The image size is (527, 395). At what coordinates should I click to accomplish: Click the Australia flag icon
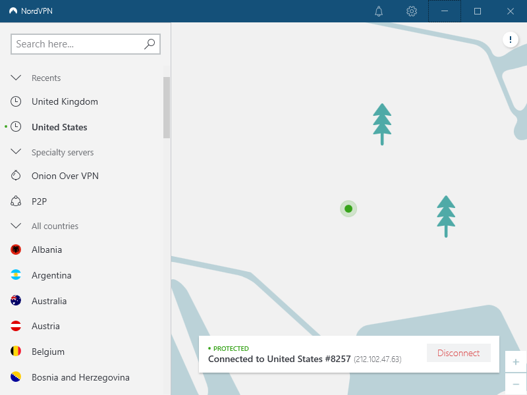pyautogui.click(x=16, y=300)
